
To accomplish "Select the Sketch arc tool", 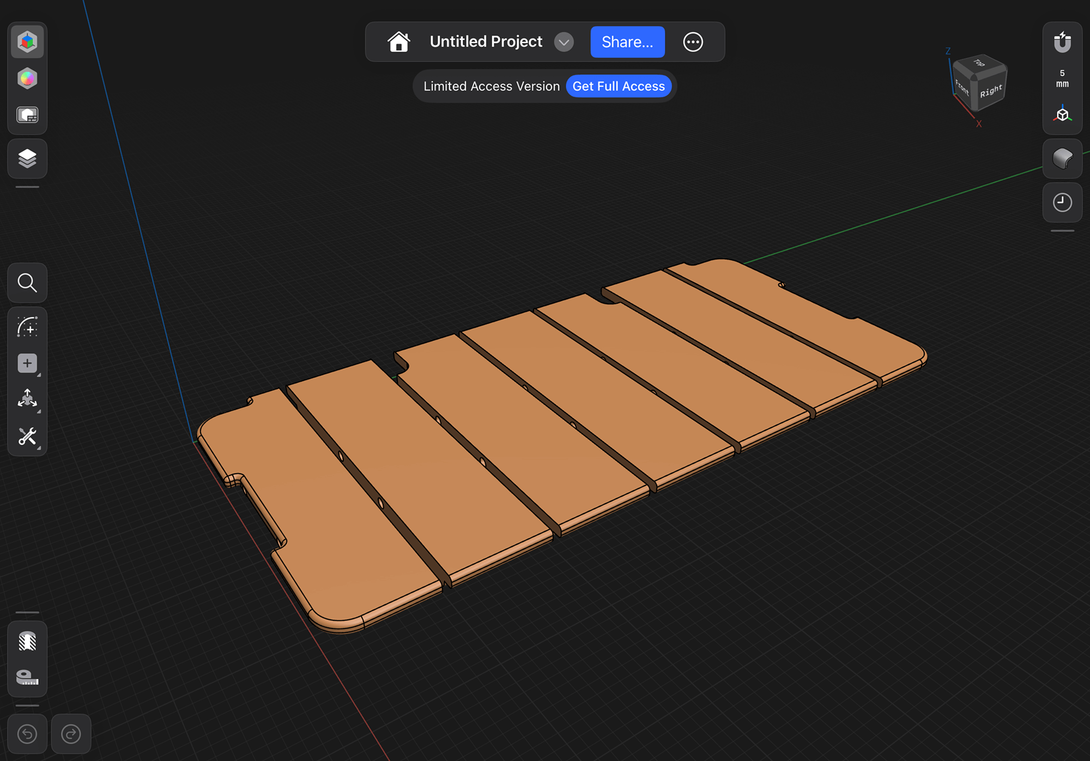I will point(27,327).
